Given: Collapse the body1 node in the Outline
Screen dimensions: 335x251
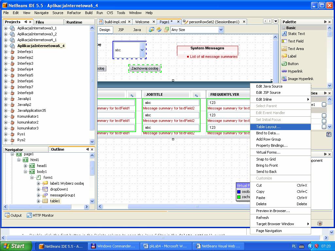Looking at the screenshot, I should point(25,172).
